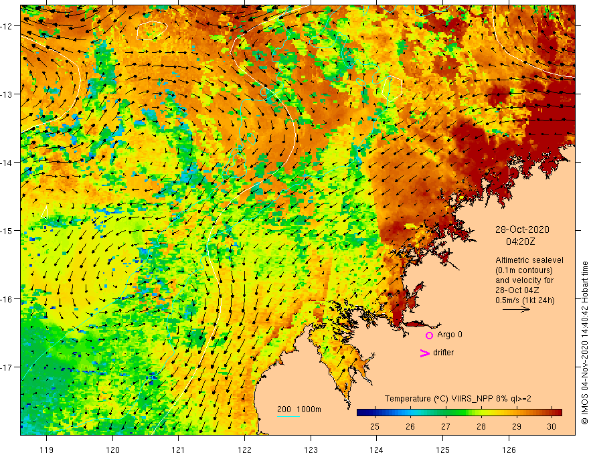
Task: Click the '(0.1m contours)' legend line
Action: 524,270
